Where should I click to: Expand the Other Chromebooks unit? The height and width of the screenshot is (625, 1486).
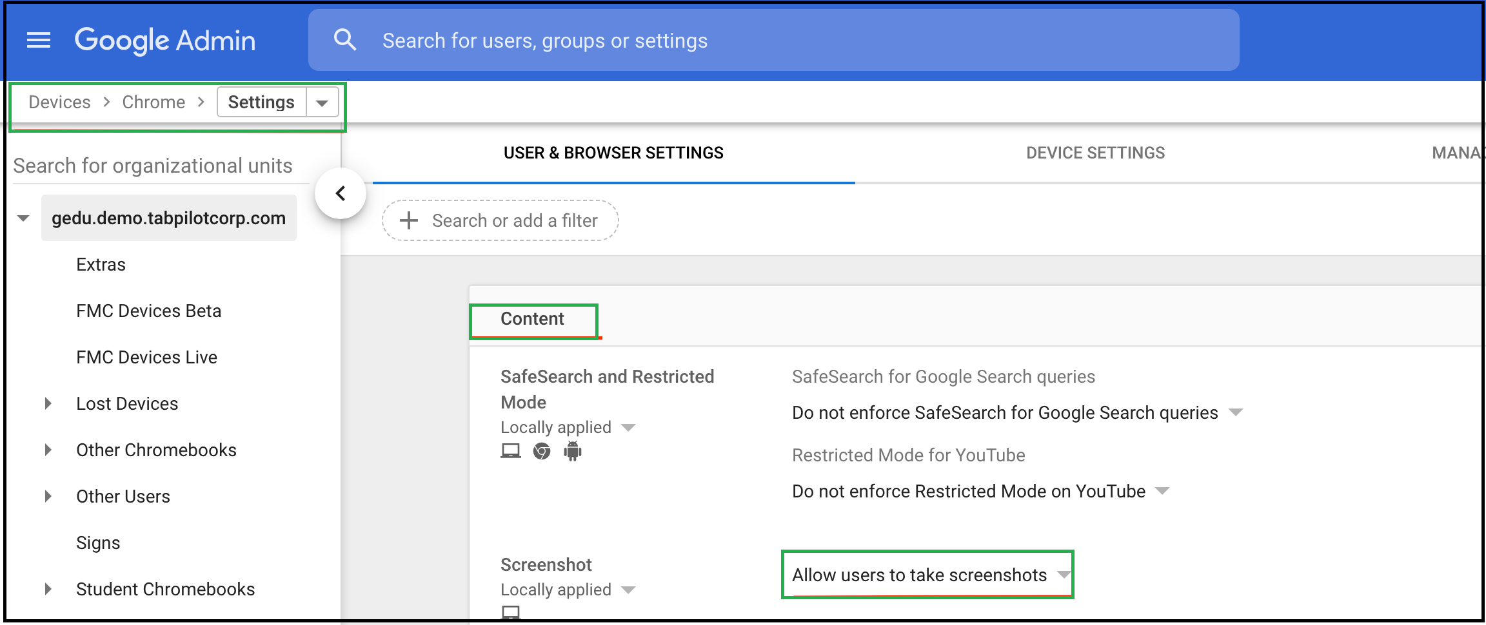click(48, 450)
